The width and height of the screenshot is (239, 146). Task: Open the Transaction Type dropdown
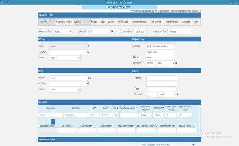[181, 32]
